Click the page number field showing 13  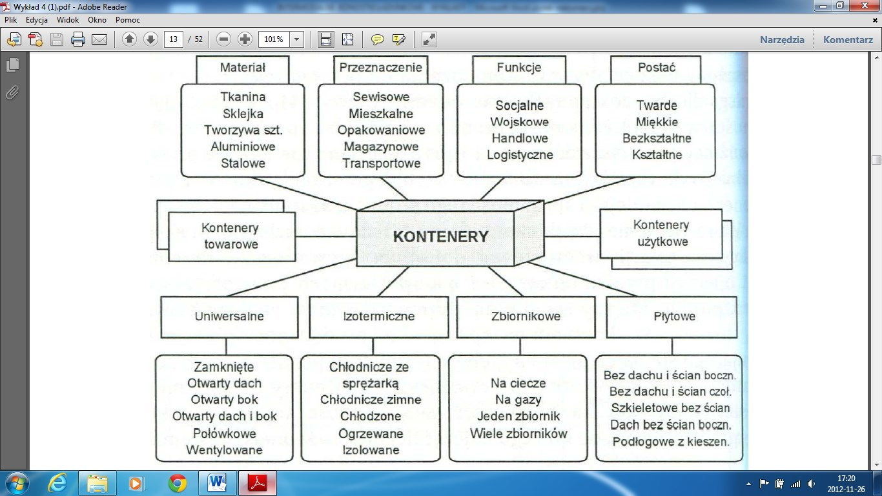(x=173, y=39)
